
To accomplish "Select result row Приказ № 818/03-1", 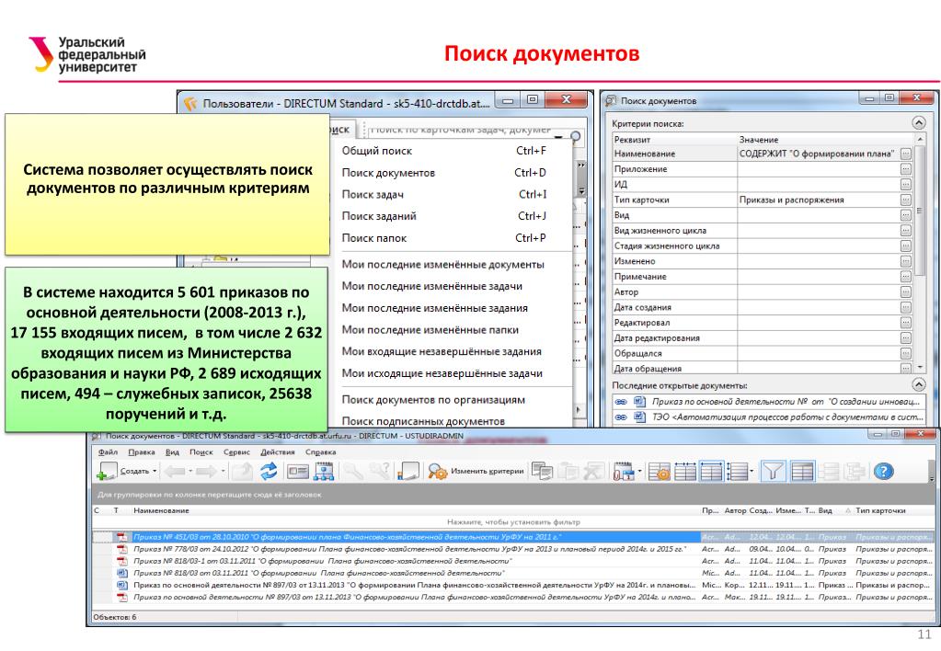I will (513, 561).
